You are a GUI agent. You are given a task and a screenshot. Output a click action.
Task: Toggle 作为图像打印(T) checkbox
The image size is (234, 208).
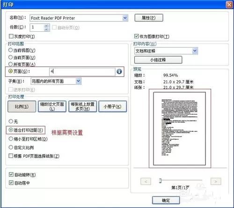point(136,36)
